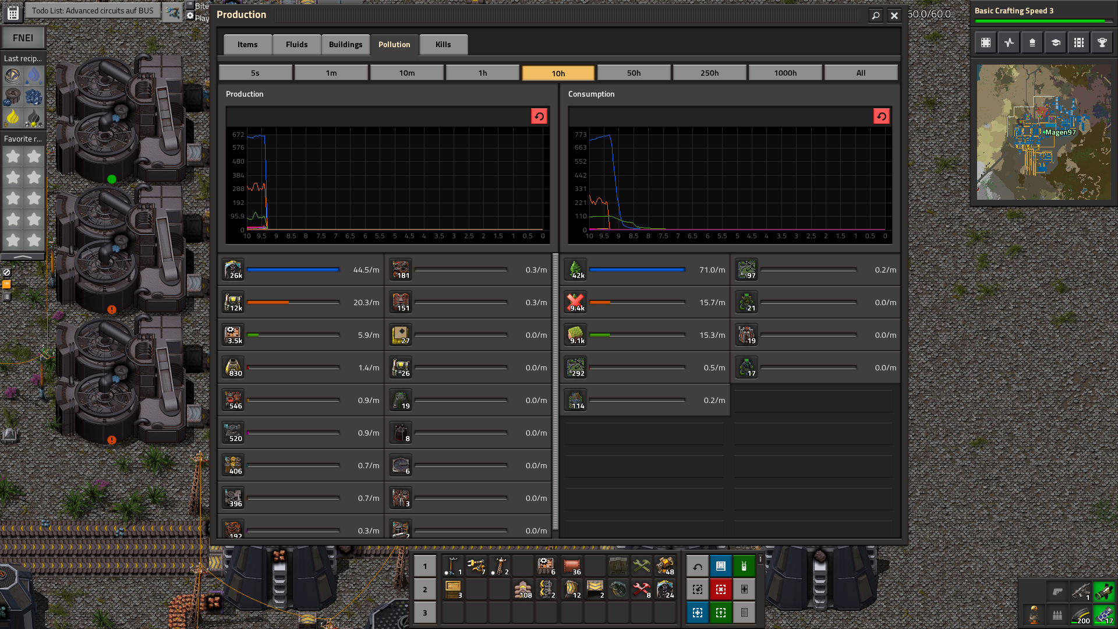Select the 10h time range

[558, 73]
